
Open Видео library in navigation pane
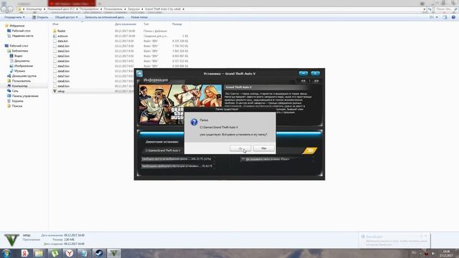click(x=18, y=56)
